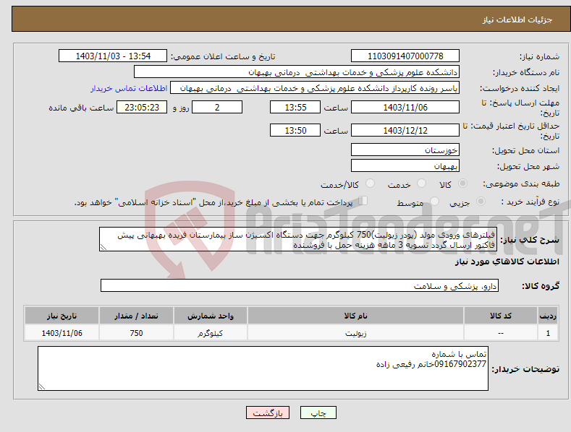Click the delivery city field بهبهان
The width and height of the screenshot is (571, 432).
(405, 166)
